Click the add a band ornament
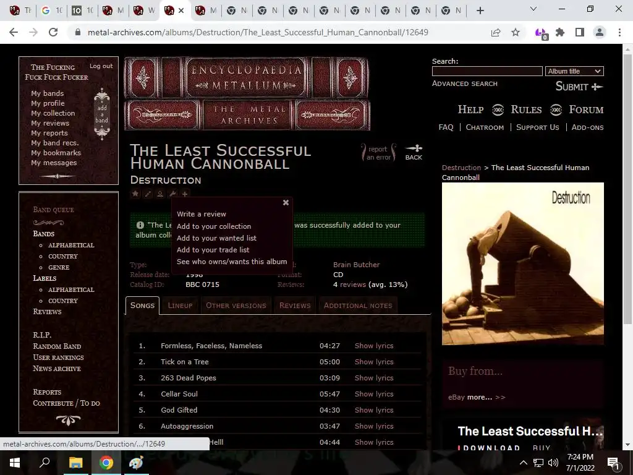Viewport: 633px width, 475px height. pyautogui.click(x=102, y=114)
